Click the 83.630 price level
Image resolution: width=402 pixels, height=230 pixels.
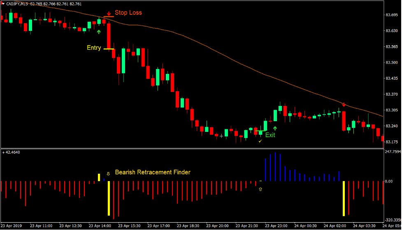[392, 31]
